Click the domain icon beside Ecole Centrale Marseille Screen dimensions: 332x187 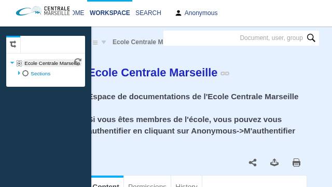tap(19, 63)
